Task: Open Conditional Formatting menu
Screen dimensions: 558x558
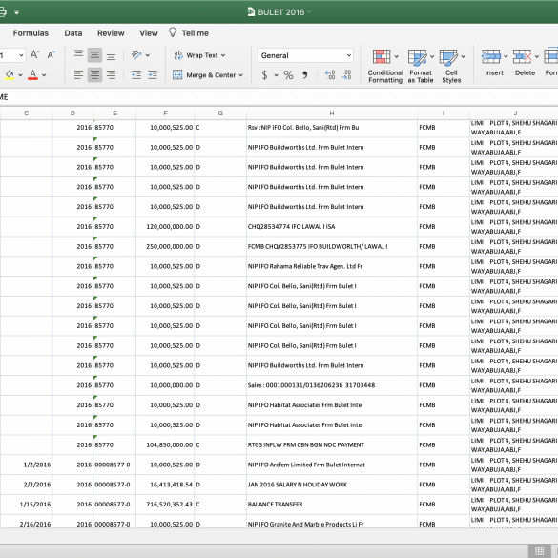Action: point(385,67)
